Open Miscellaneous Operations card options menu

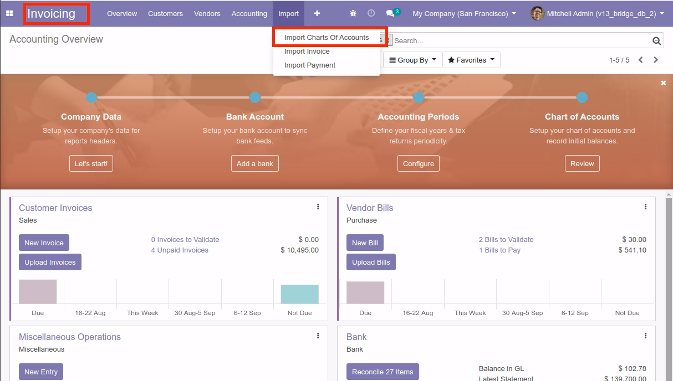coord(318,336)
